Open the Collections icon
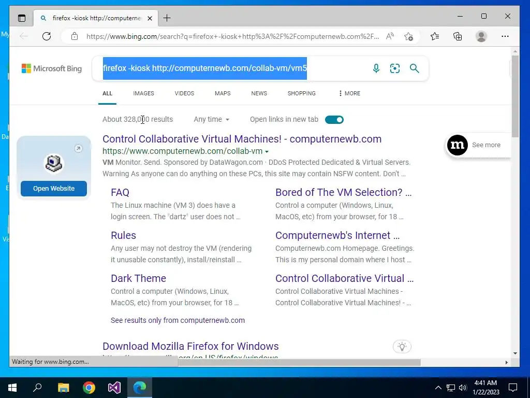This screenshot has width=530, height=398. [x=458, y=36]
